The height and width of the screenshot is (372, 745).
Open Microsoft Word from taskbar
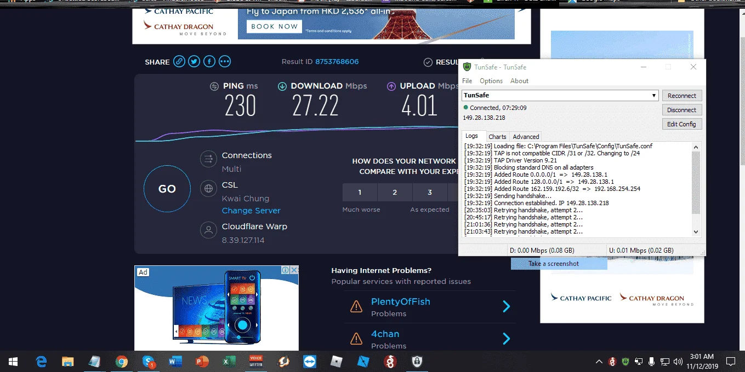175,362
